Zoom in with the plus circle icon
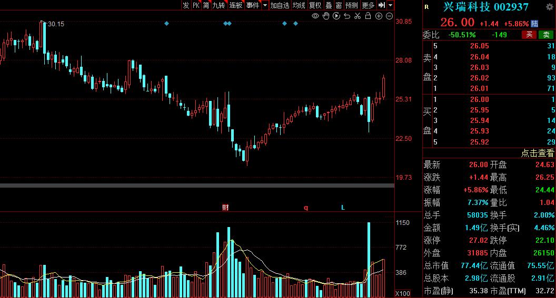 [379, 16]
